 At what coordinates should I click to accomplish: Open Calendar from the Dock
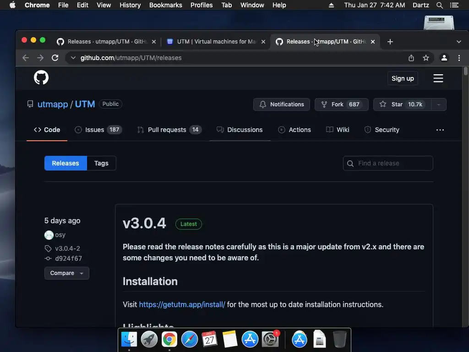[x=209, y=340]
